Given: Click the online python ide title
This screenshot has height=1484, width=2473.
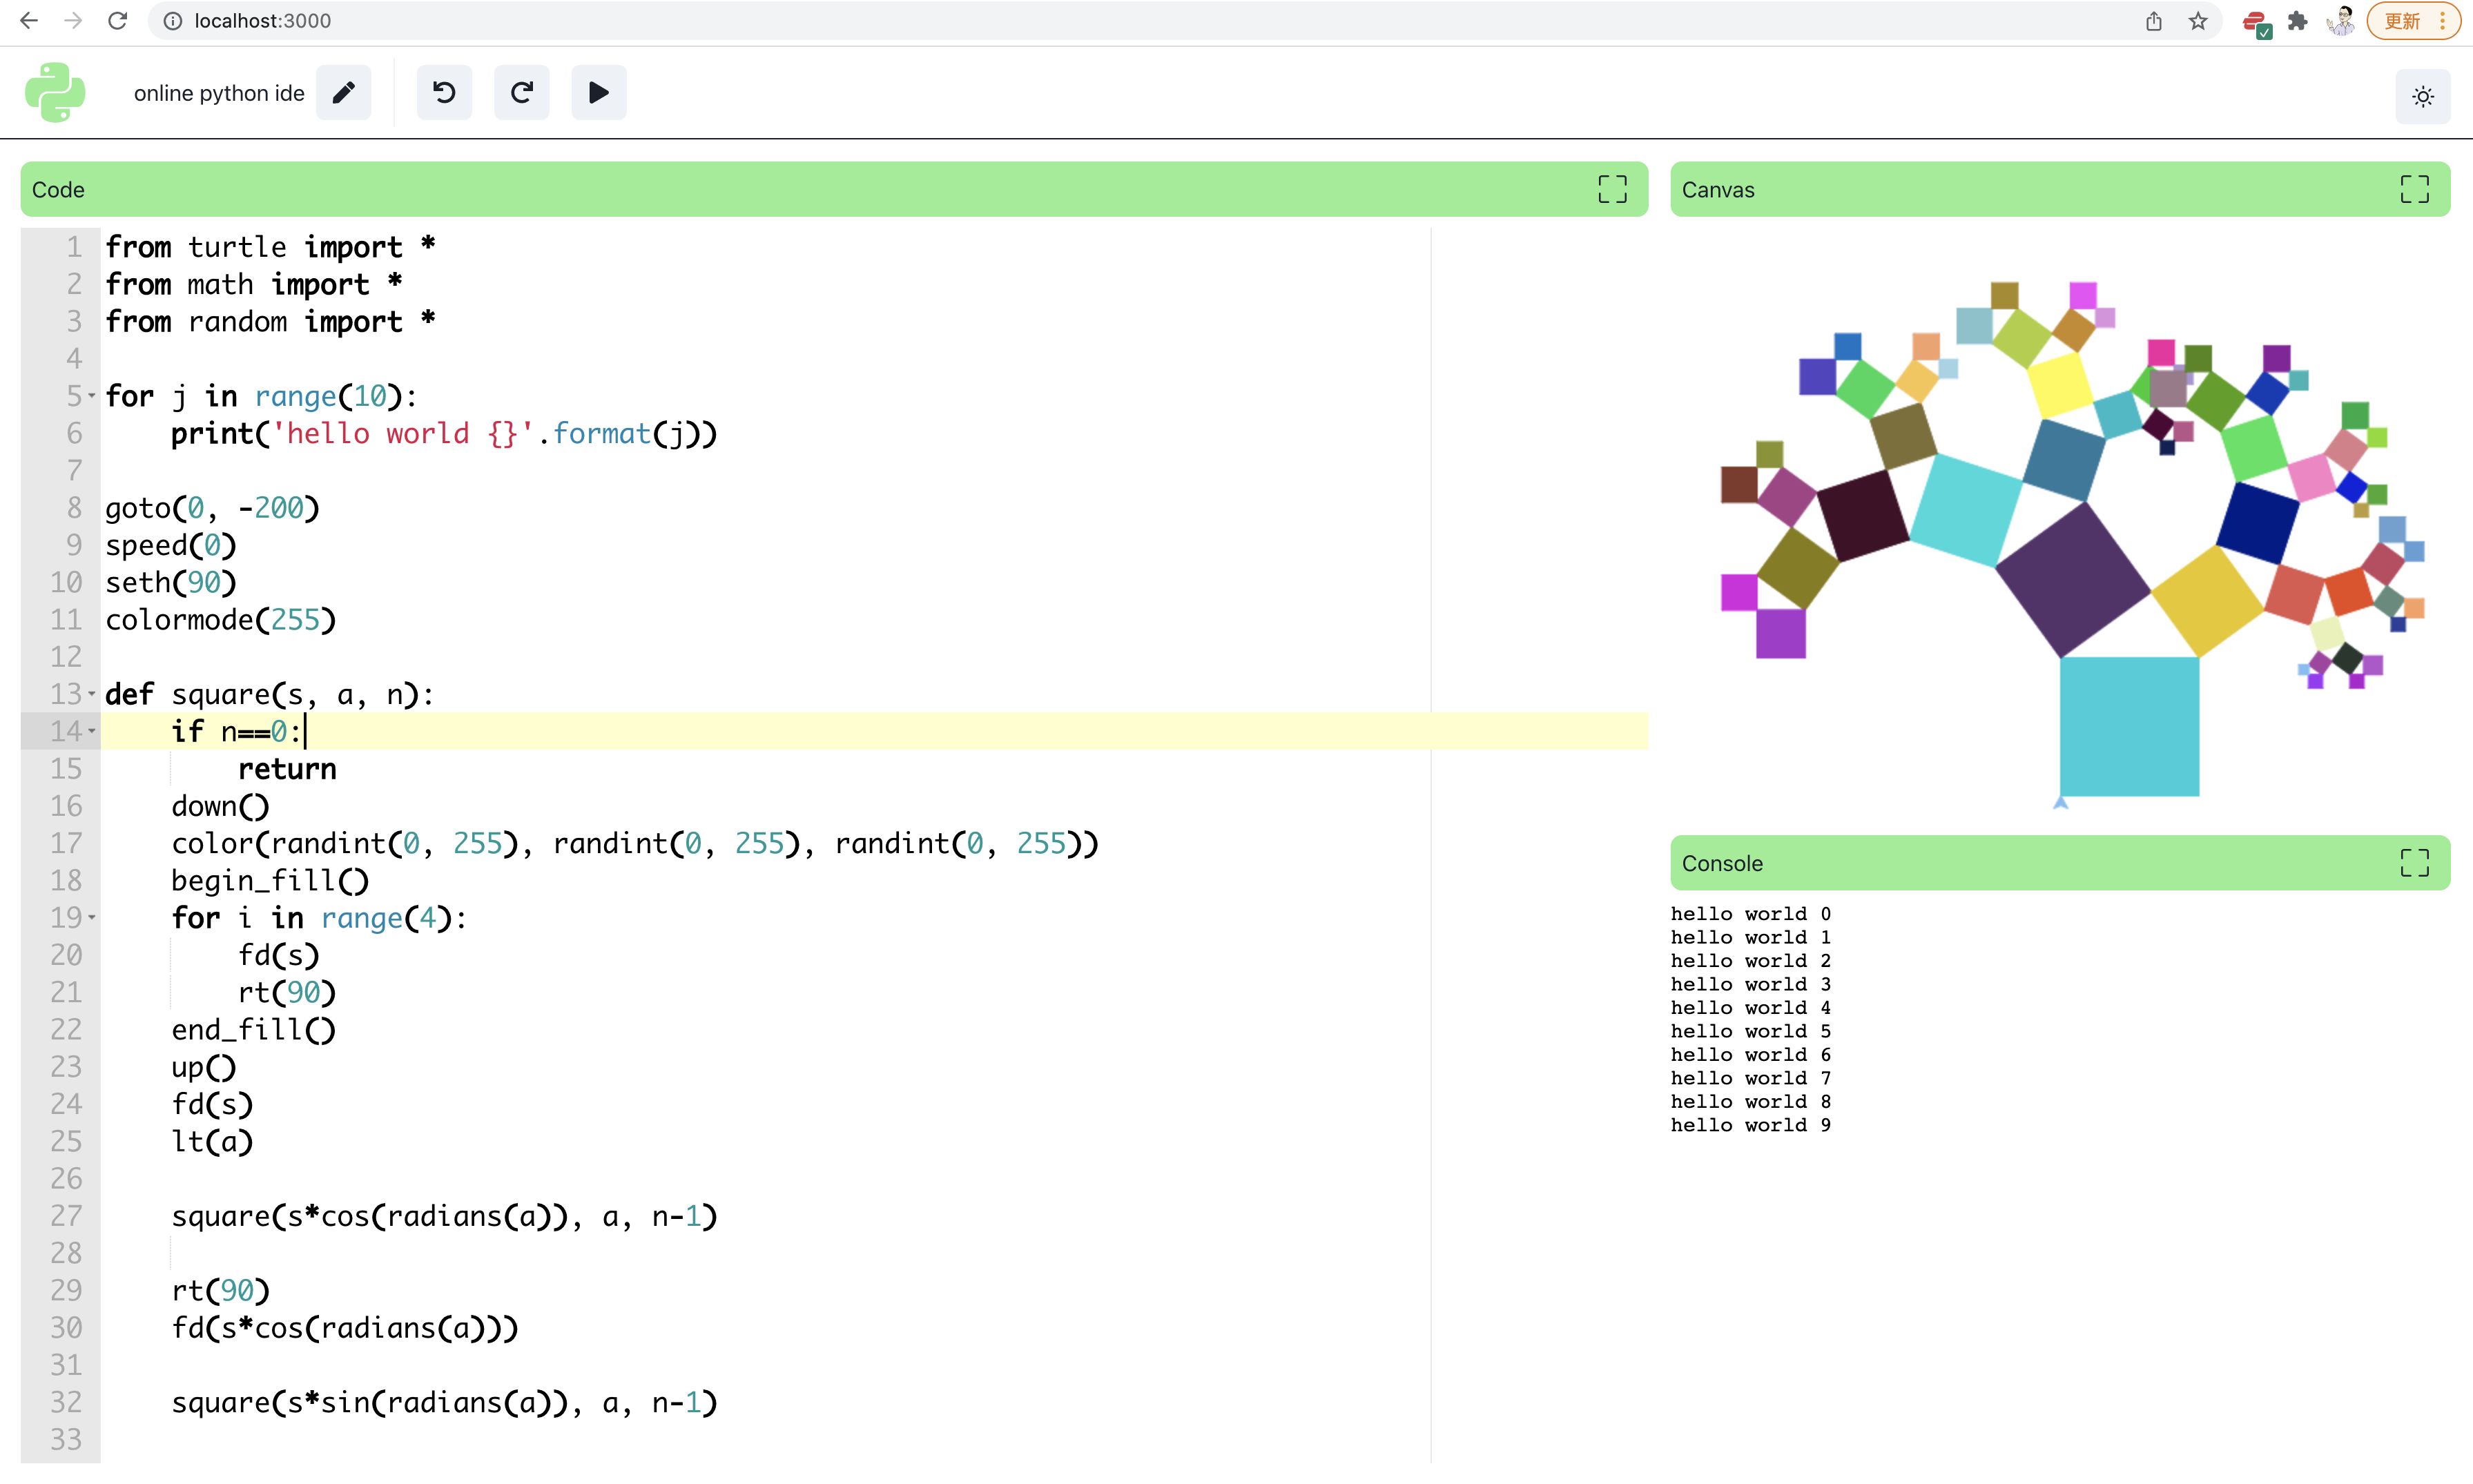Looking at the screenshot, I should (219, 93).
